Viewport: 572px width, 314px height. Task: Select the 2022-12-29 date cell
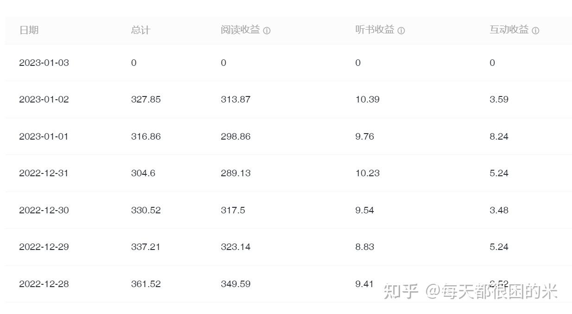[44, 247]
